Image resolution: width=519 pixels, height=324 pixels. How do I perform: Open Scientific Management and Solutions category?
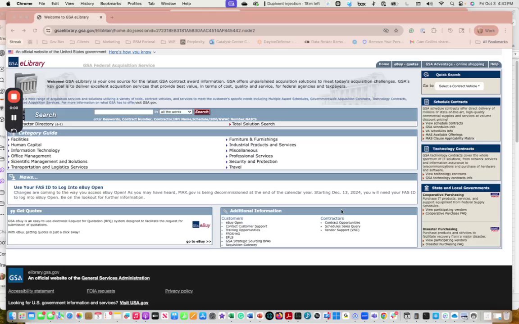49,162
